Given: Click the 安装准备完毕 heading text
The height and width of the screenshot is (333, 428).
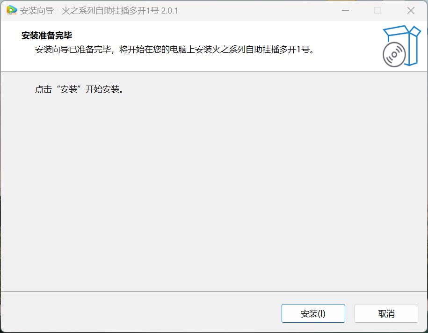Looking at the screenshot, I should point(47,35).
